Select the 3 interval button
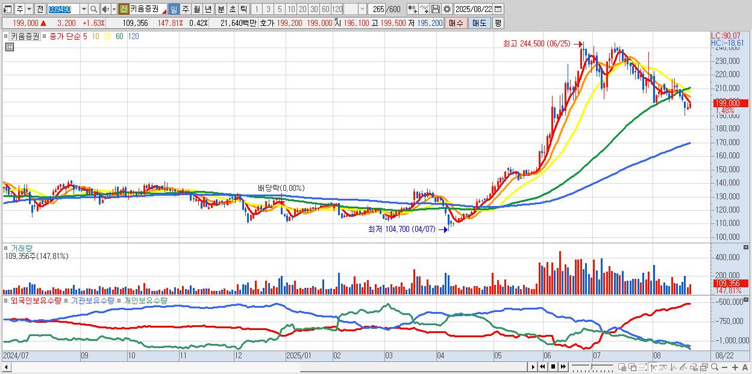Image resolution: width=752 pixels, height=374 pixels. coord(268,9)
